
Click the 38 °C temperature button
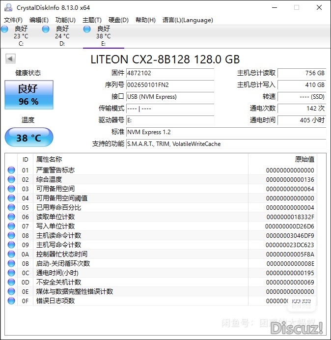28,138
